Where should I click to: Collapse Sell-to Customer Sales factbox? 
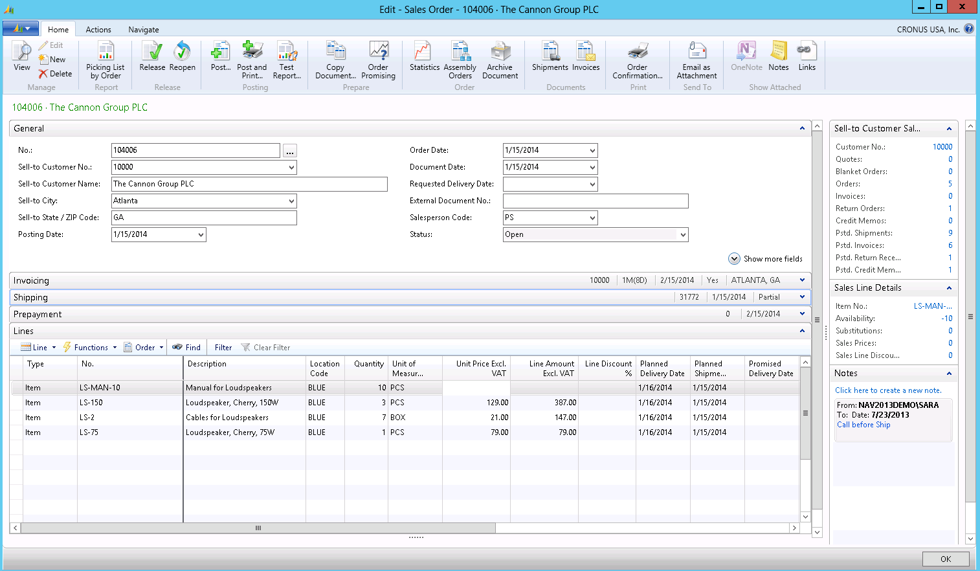click(949, 128)
